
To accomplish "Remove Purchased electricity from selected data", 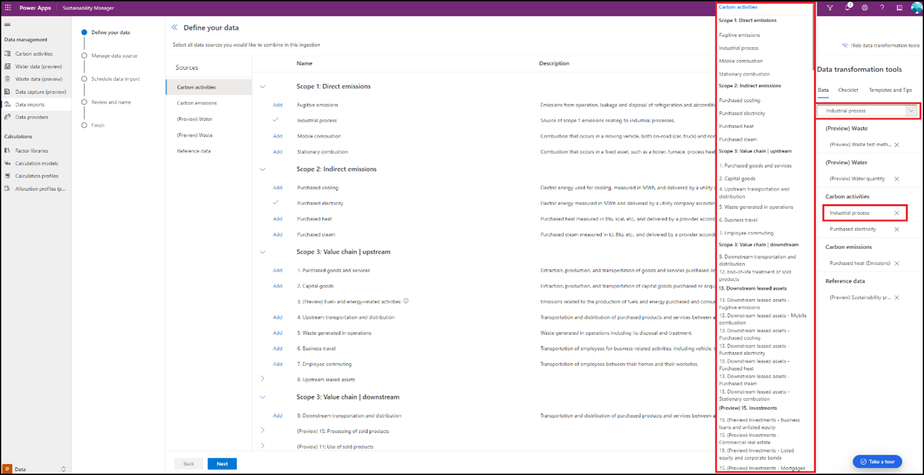I will click(897, 229).
